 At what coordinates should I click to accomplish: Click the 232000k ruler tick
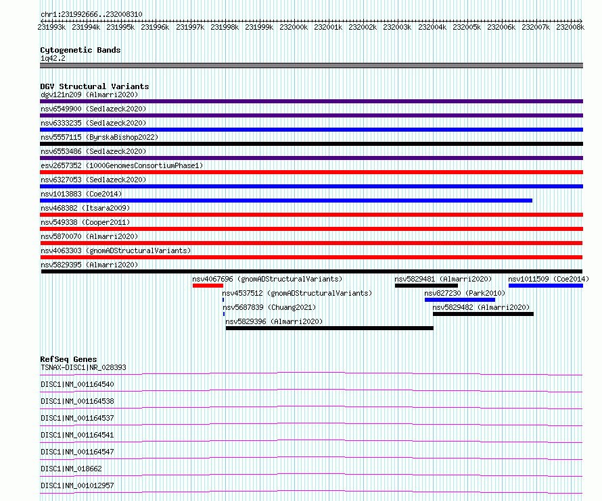click(294, 27)
